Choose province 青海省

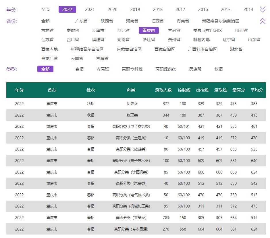pos(102,58)
